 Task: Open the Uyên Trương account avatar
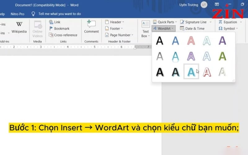pos(204,5)
